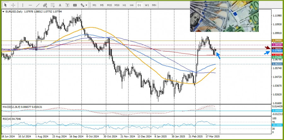Screen dimensions: 284x140
Task: Click the green 1.07800 price level label
Action: coord(276,50)
